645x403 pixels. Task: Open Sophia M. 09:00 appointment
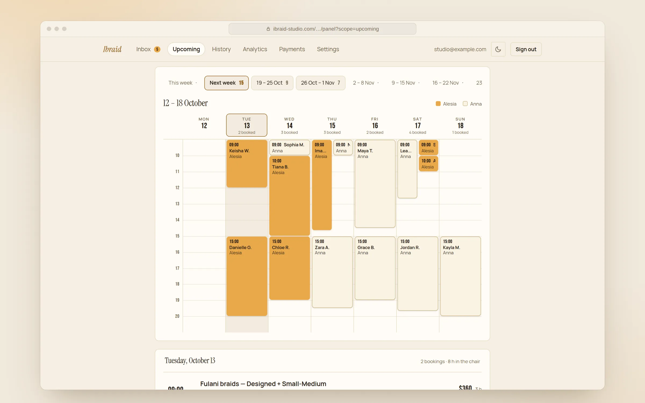pos(289,147)
